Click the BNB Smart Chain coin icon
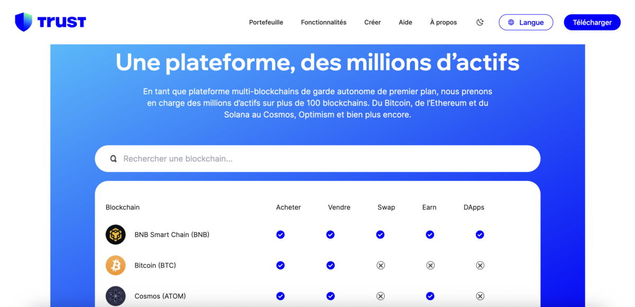The height and width of the screenshot is (307, 635). [115, 234]
